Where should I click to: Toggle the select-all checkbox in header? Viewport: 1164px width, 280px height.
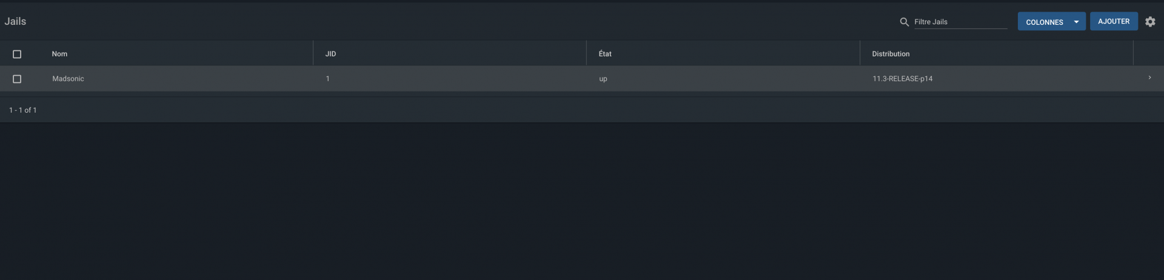[x=17, y=54]
